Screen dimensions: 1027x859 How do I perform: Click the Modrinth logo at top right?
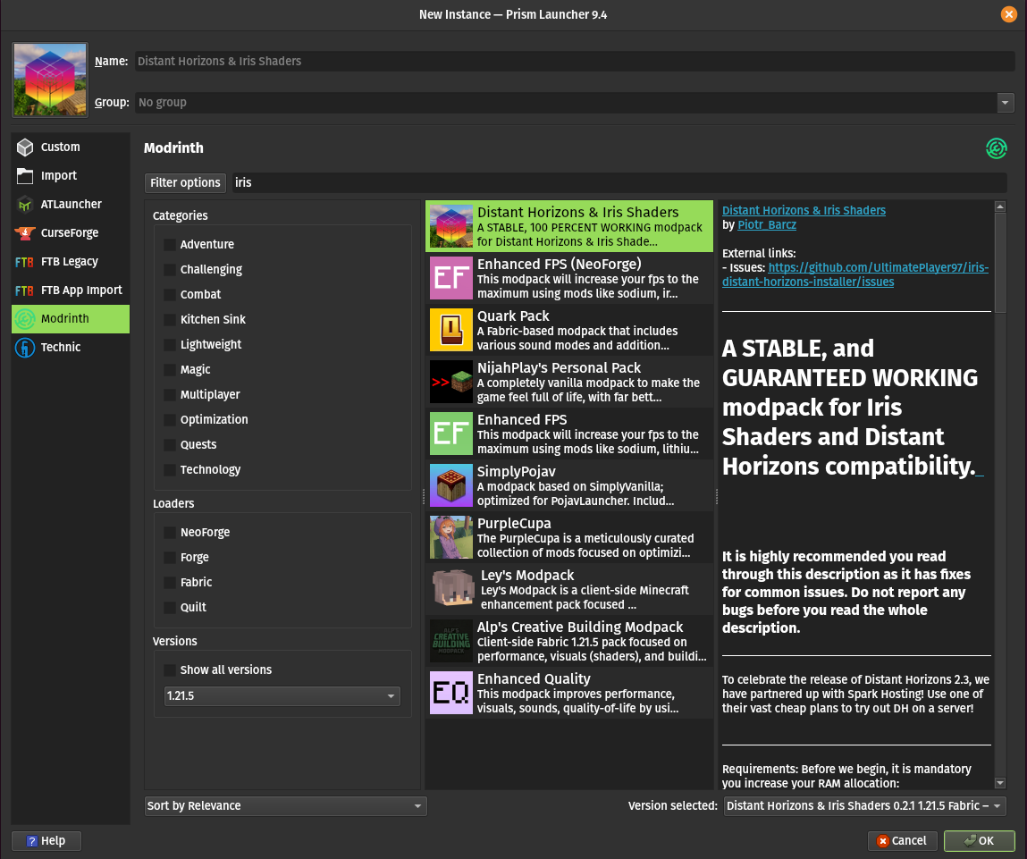point(996,148)
